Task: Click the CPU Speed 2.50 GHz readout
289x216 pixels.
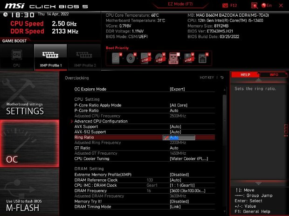Action: (43, 24)
